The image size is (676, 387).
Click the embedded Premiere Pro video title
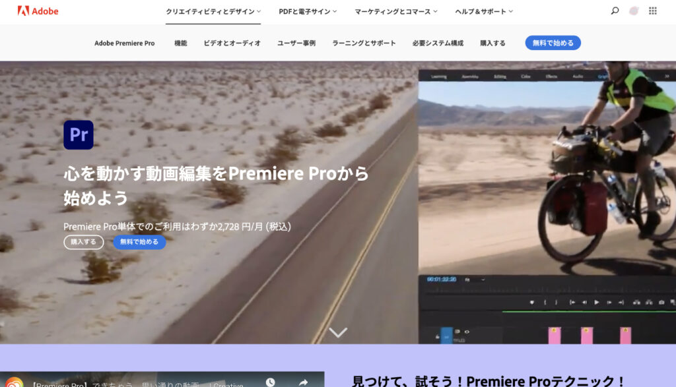pos(137,384)
